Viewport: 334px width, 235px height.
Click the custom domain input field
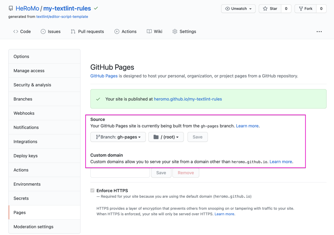pos(120,173)
